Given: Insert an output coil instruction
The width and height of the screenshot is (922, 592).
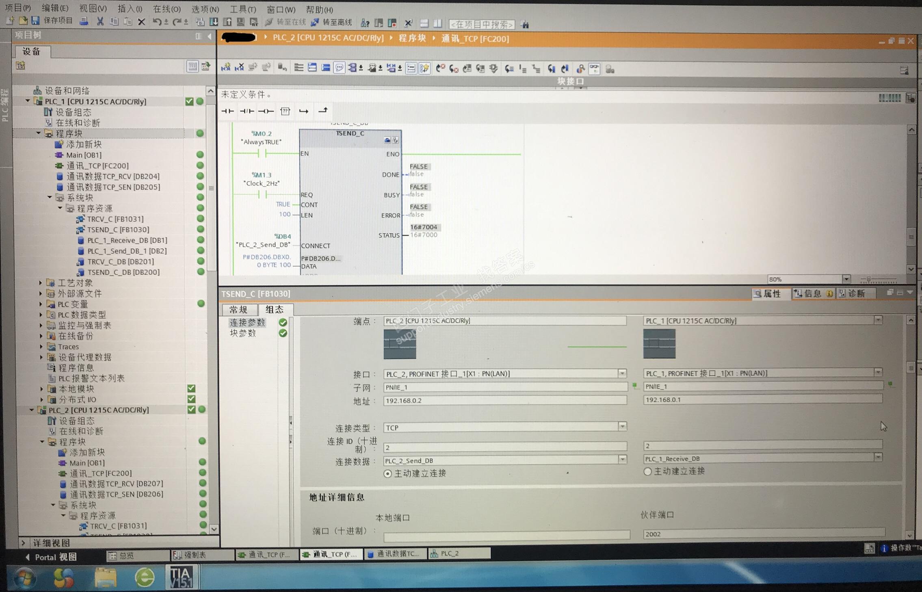Looking at the screenshot, I should pyautogui.click(x=266, y=111).
